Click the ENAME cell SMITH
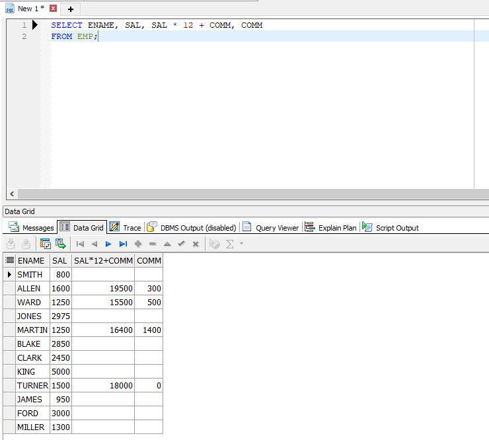The image size is (489, 440). pos(33,274)
